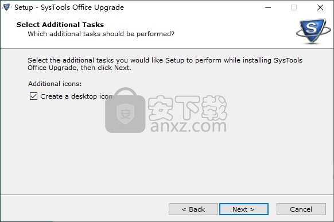Click the "Select Additional Tasks" heading
This screenshot has height=222, width=334.
(x=60, y=25)
